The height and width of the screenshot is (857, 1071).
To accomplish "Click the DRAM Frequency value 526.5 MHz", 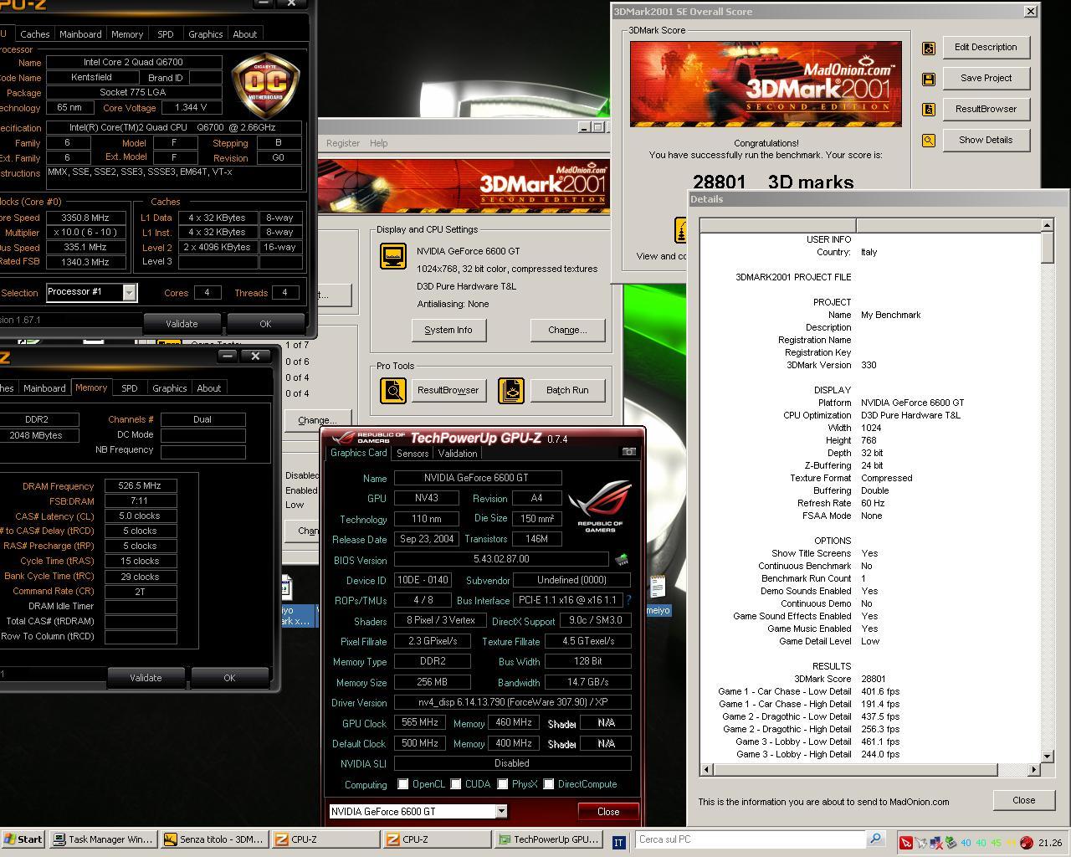I will [x=141, y=485].
